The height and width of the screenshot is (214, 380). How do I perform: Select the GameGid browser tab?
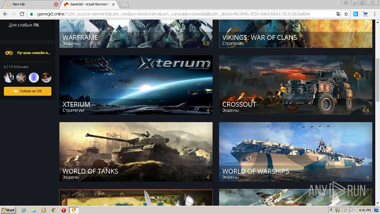(89, 4)
